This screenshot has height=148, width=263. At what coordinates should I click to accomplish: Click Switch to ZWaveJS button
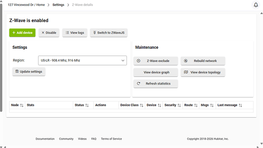click(x=109, y=33)
